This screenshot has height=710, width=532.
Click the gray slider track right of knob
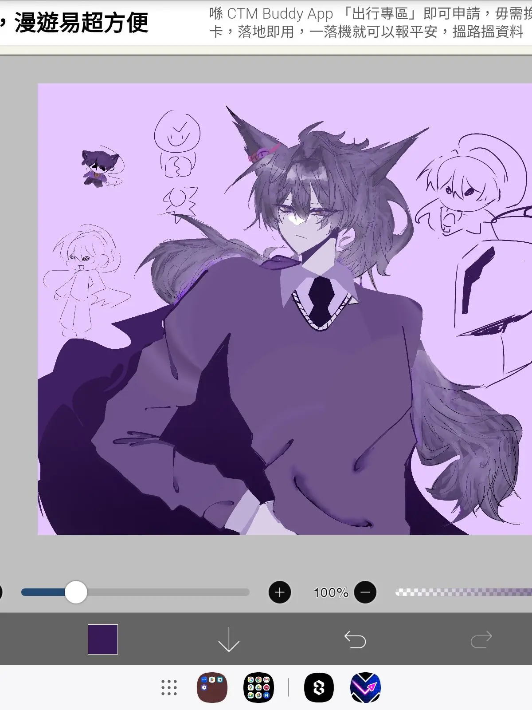pyautogui.click(x=168, y=592)
